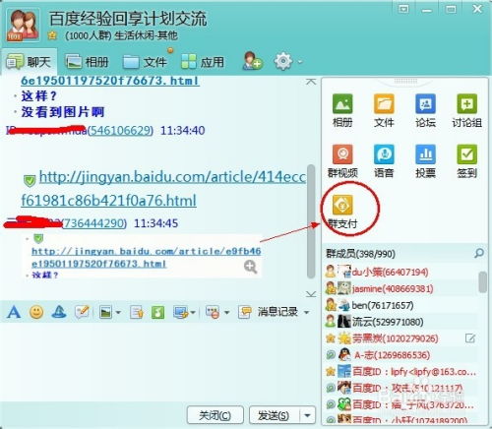Image resolution: width=492 pixels, height=429 pixels.
Task: Open the font settings A icon
Action: (14, 312)
